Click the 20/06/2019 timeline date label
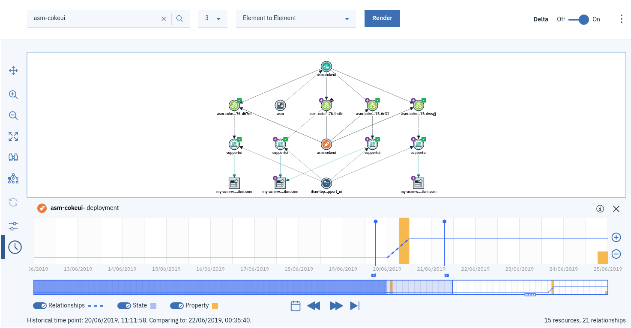Image resolution: width=631 pixels, height=328 pixels. [387, 269]
